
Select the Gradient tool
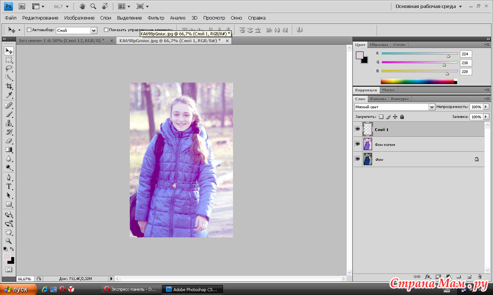9,150
